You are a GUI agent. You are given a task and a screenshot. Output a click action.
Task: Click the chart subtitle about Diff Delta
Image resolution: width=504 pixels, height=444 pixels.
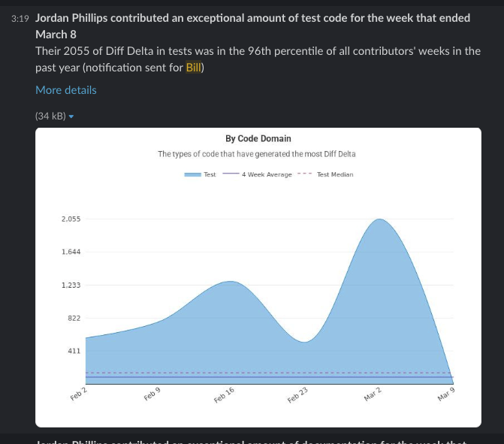pos(257,154)
